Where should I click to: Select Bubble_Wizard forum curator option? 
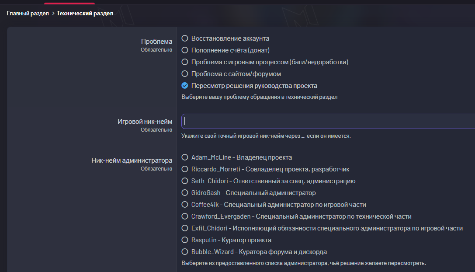(185, 252)
